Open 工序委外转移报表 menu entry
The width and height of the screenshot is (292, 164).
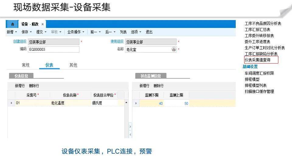[x=259, y=36]
